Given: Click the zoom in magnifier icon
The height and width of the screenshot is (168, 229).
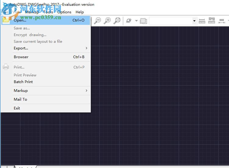Looking at the screenshot, I should click(x=107, y=21).
